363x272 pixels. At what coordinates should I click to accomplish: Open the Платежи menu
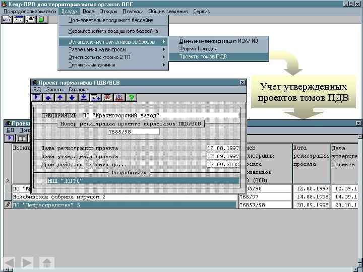(133, 11)
